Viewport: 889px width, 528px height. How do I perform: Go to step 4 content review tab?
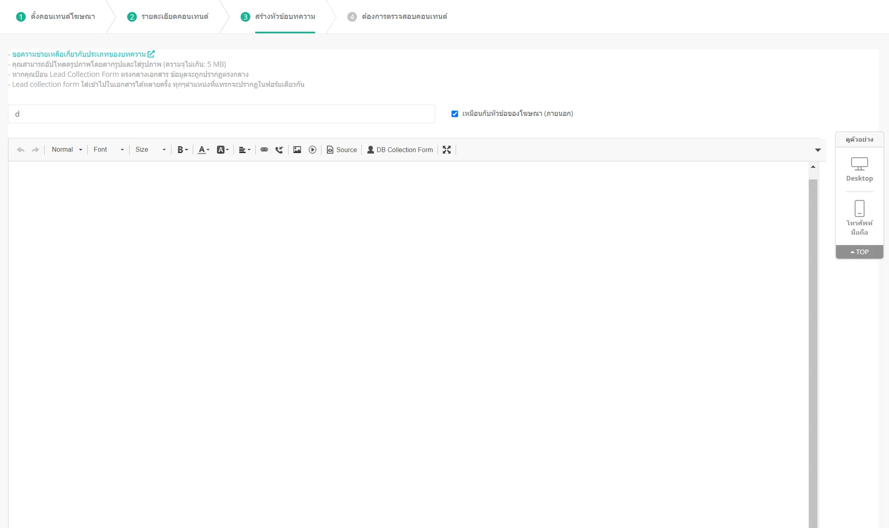click(x=398, y=16)
